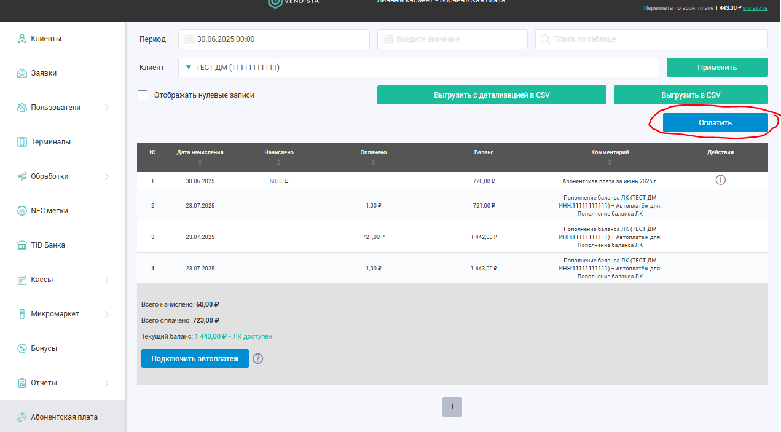781x432 pixels.
Task: Expand the Пользователи submenu chevron
Action: [107, 108]
